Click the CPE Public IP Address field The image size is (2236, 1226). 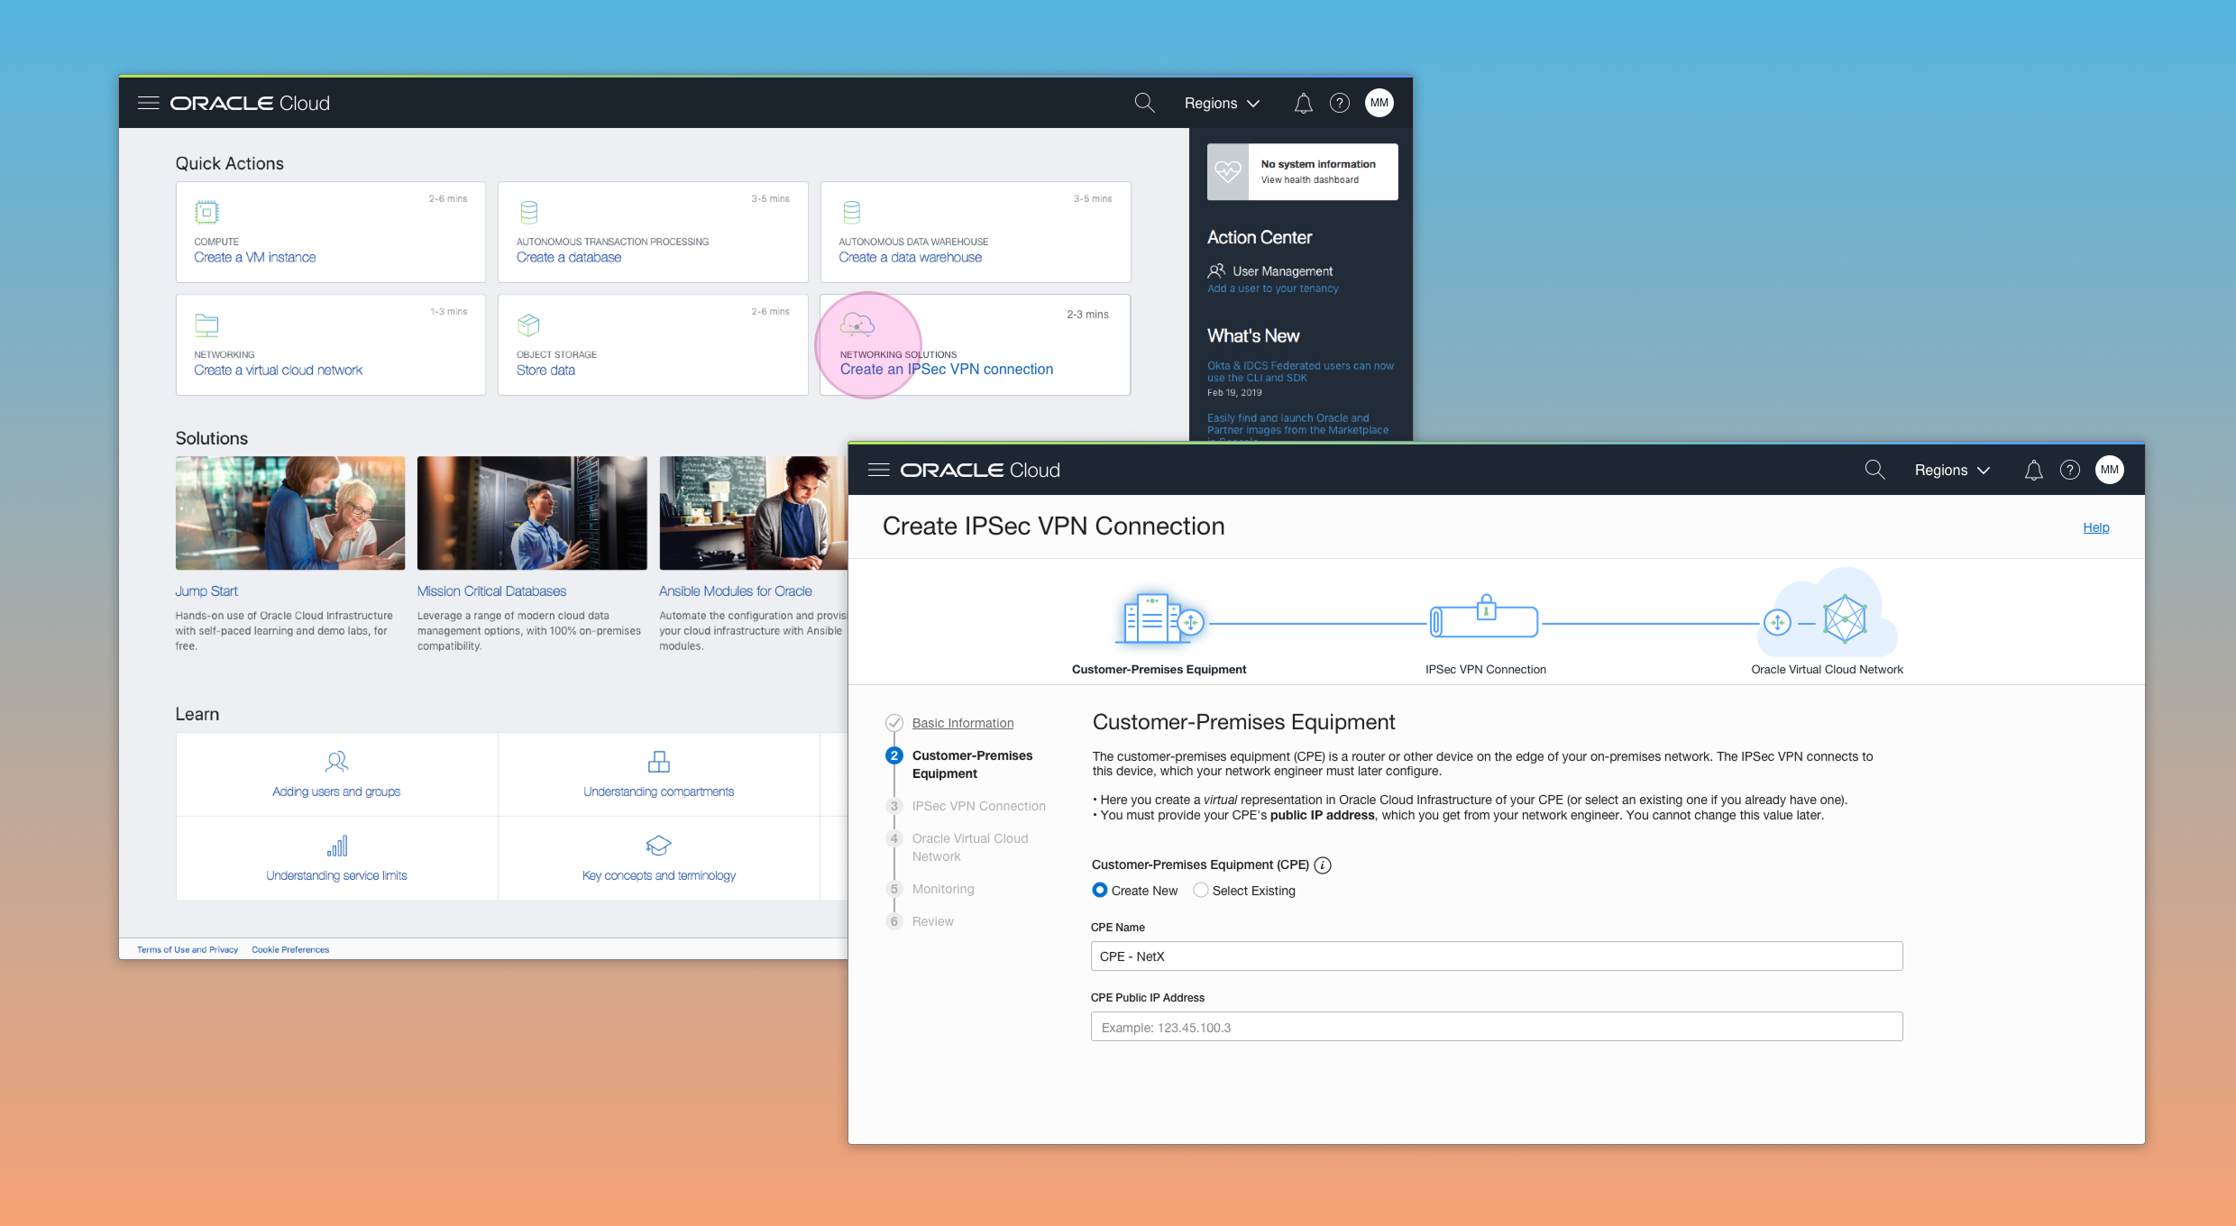tap(1496, 1027)
